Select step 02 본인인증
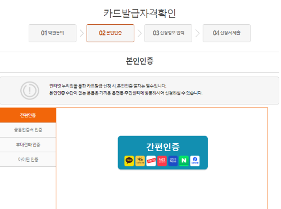The width and height of the screenshot is (281, 209). point(110,33)
